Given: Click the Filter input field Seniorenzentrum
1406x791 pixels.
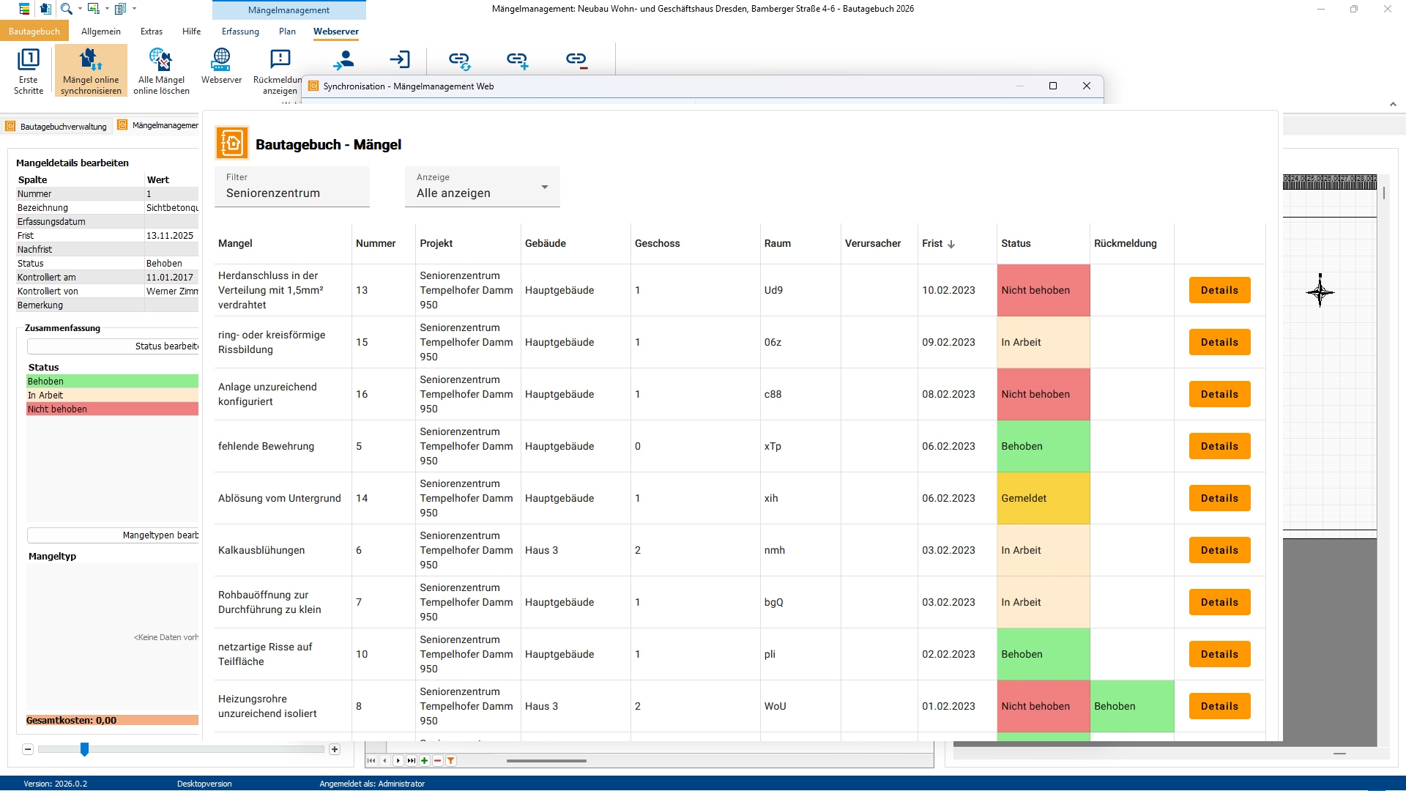Looking at the screenshot, I should pyautogui.click(x=291, y=193).
